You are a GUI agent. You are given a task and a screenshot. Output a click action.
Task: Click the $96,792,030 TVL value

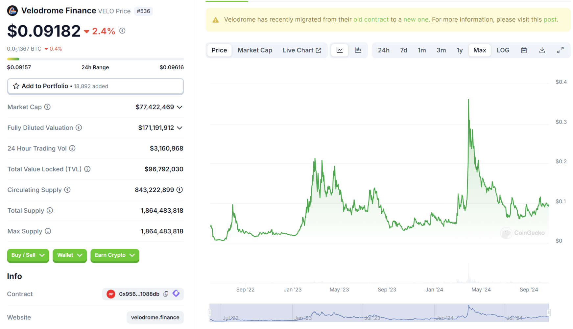164,169
